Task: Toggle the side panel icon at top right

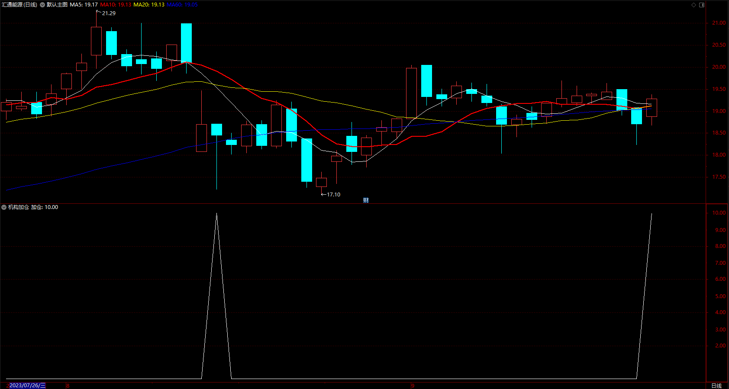Action: tap(702, 5)
